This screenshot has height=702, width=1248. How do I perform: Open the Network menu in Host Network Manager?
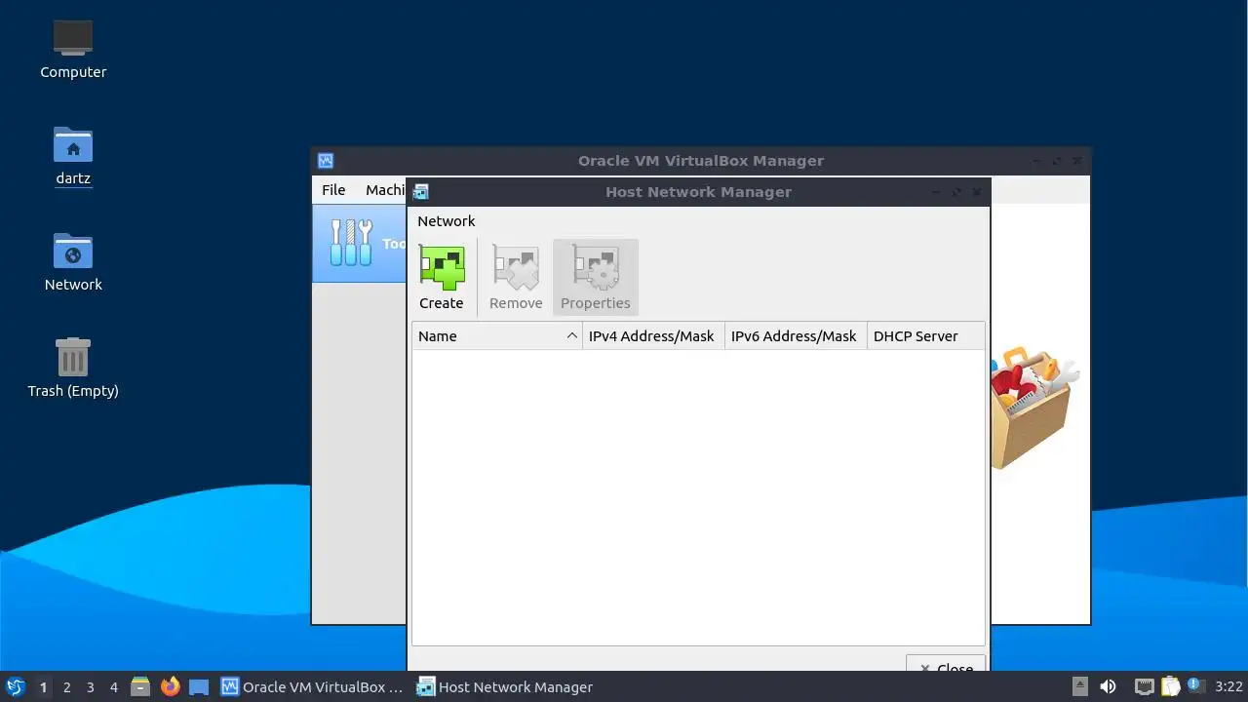point(447,221)
